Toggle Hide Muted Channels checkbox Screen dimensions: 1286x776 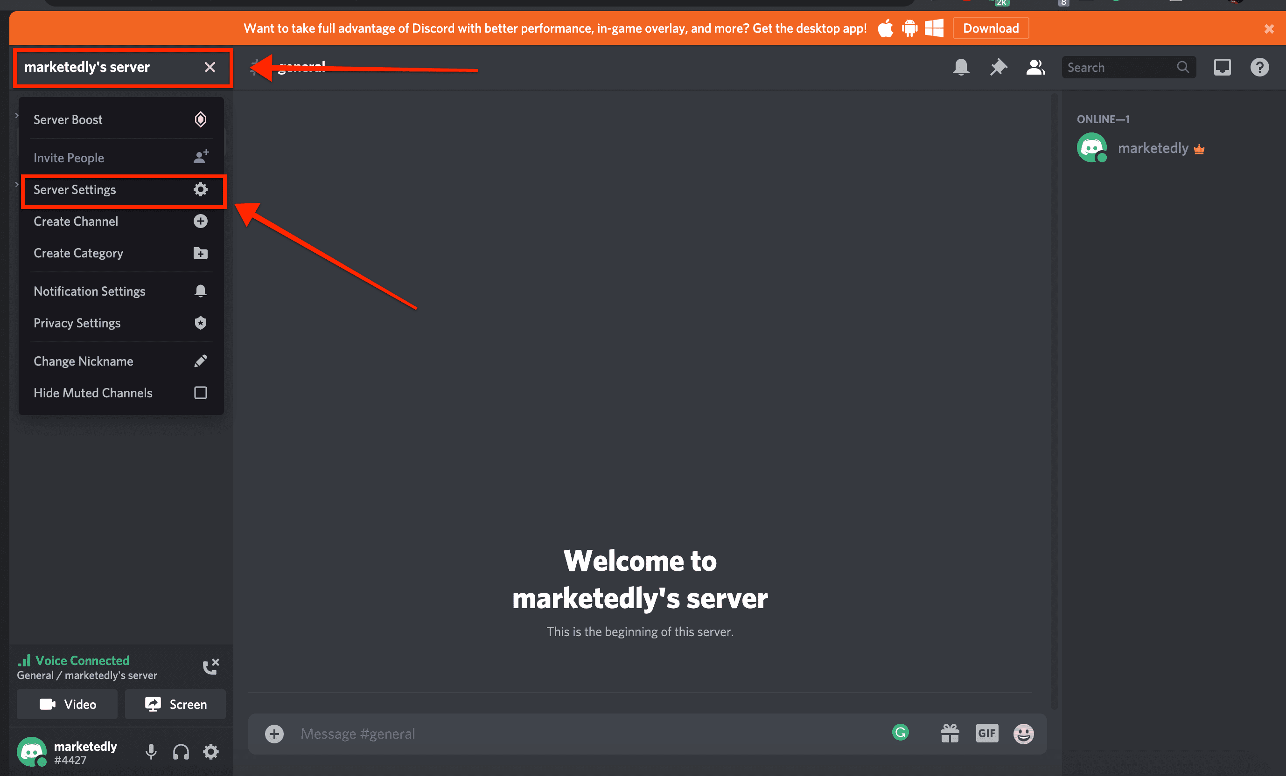[201, 393]
